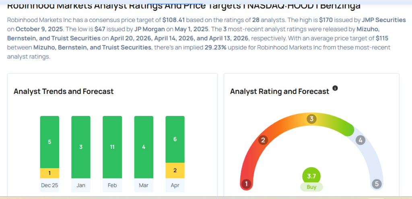Click the green 3.7 rating badge

312,176
